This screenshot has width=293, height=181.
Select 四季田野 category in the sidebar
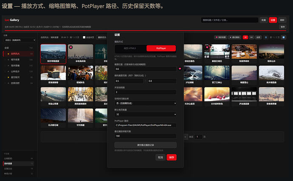(18, 83)
